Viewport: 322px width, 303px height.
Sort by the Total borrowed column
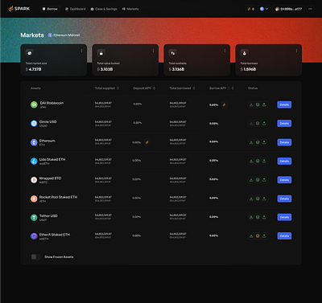click(x=182, y=88)
